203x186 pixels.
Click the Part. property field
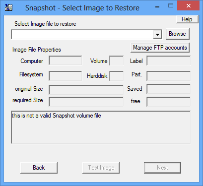(169, 76)
